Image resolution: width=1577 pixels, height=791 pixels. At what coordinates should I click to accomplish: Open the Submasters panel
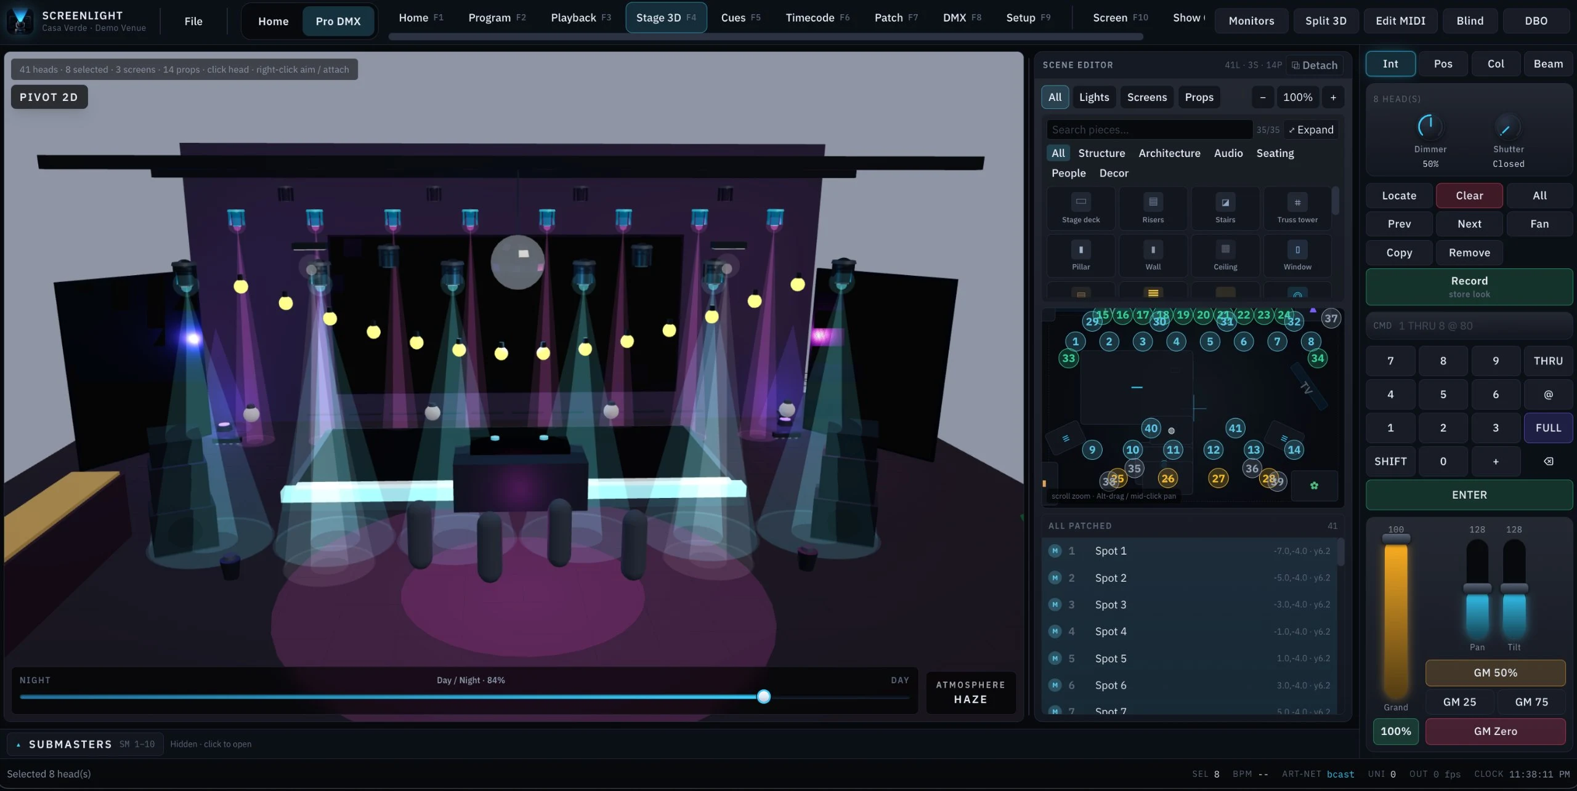tap(86, 744)
